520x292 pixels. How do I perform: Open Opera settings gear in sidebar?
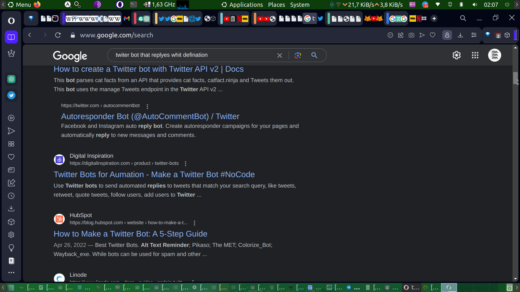[11, 235]
